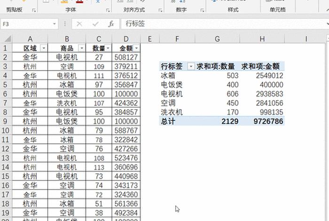
Task: Select pivot value 450 for 空调
Action: (x=217, y=103)
